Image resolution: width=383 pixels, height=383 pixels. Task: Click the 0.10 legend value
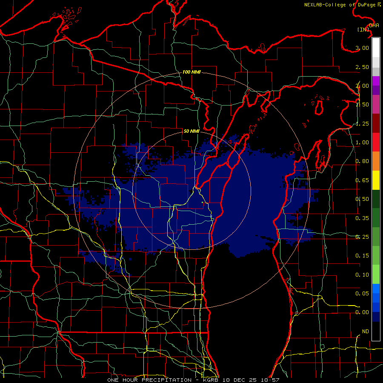coord(362,275)
